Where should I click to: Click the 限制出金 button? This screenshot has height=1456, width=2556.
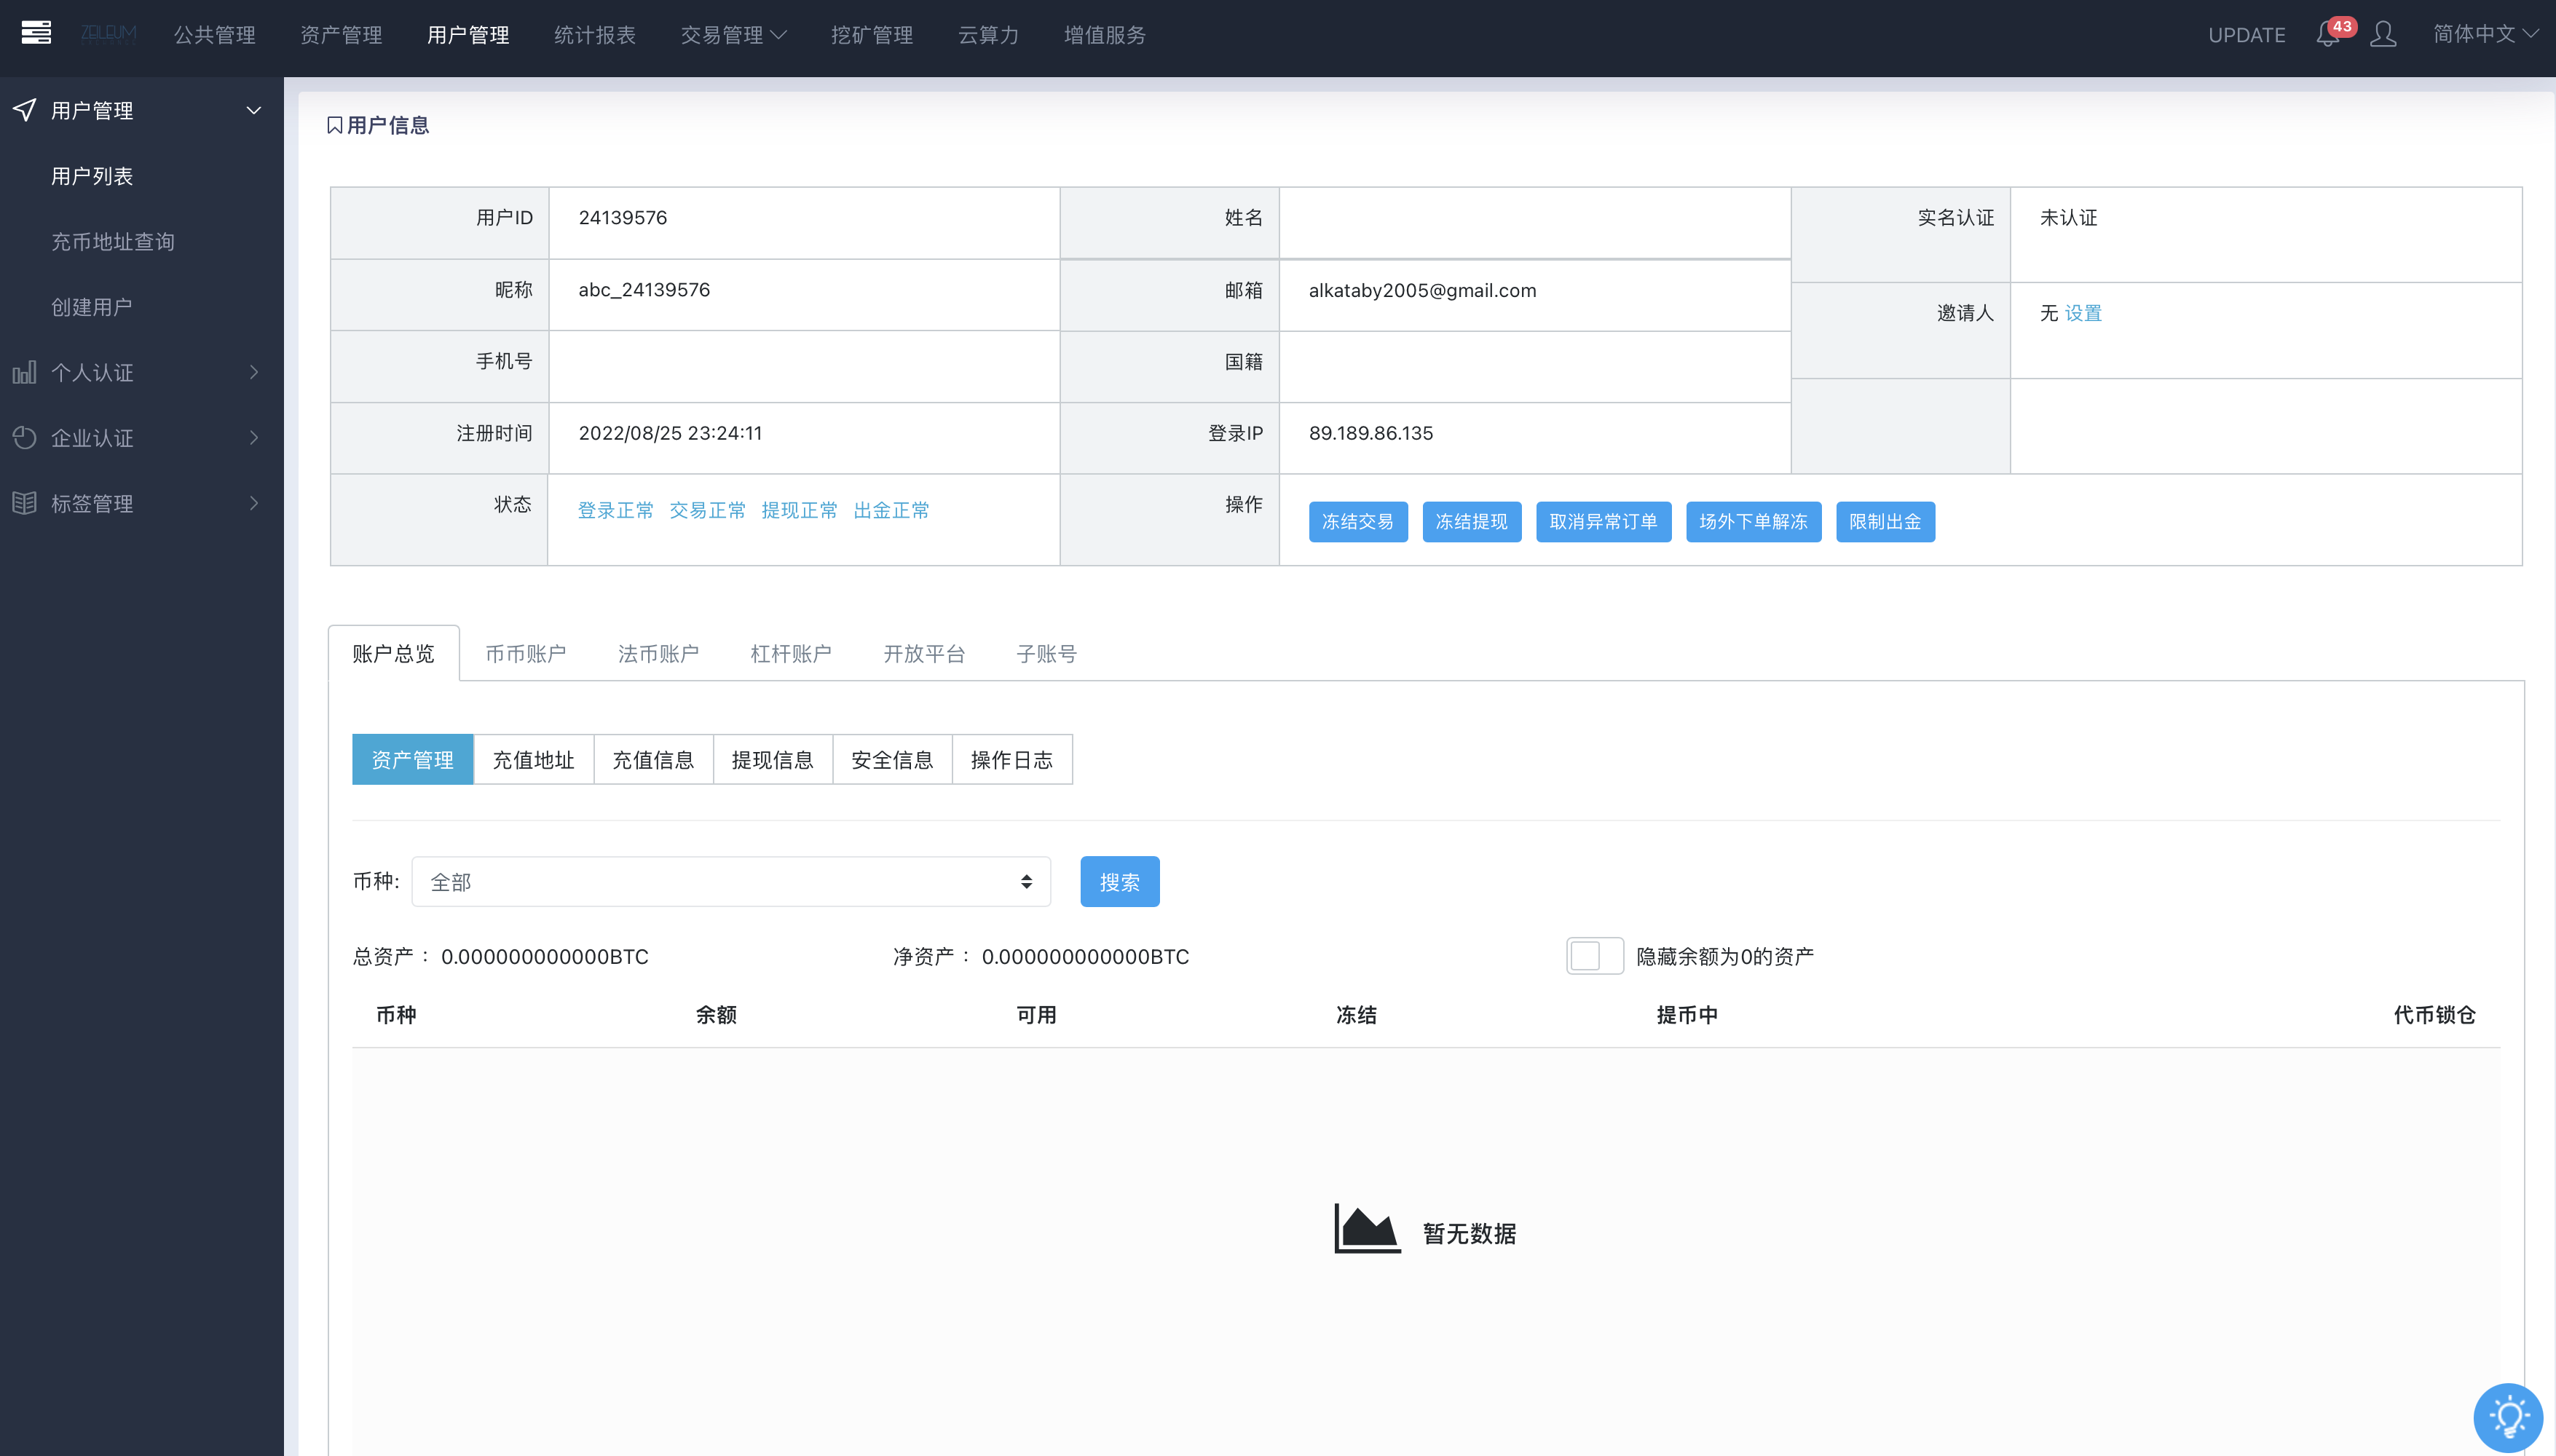pyautogui.click(x=1886, y=522)
